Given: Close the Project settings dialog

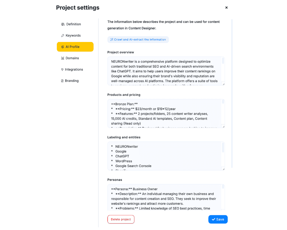Looking at the screenshot, I should [x=226, y=8].
